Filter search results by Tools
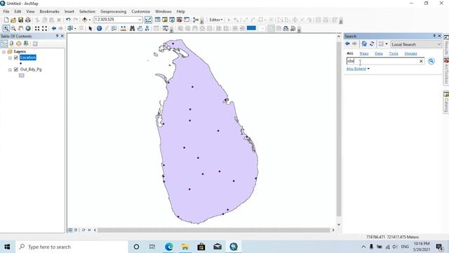449x253 pixels. click(394, 53)
